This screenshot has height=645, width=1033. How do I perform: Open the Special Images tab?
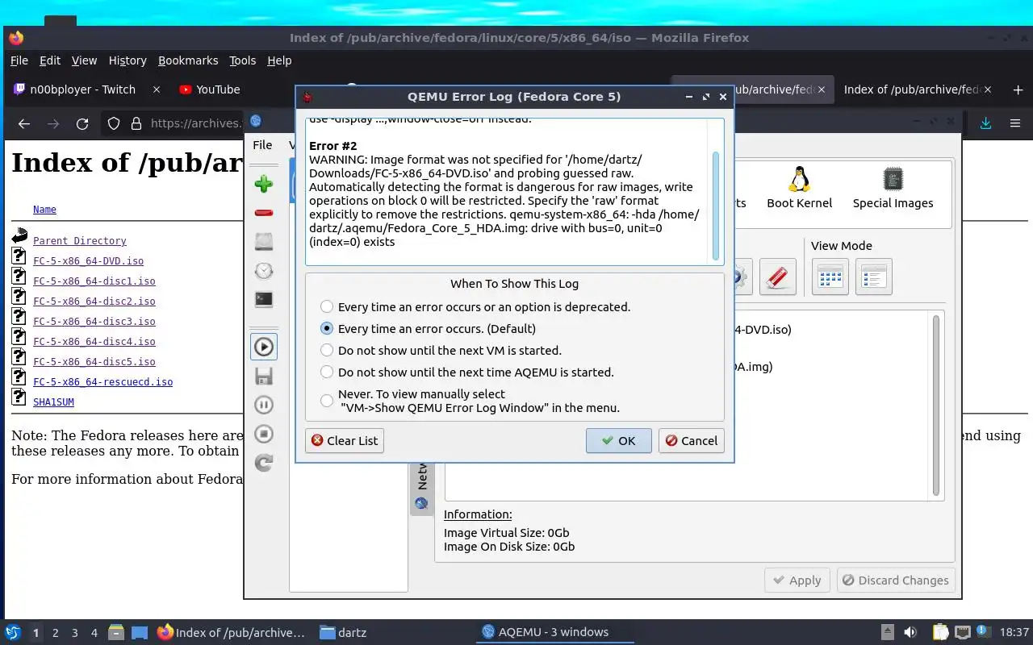[893, 188]
